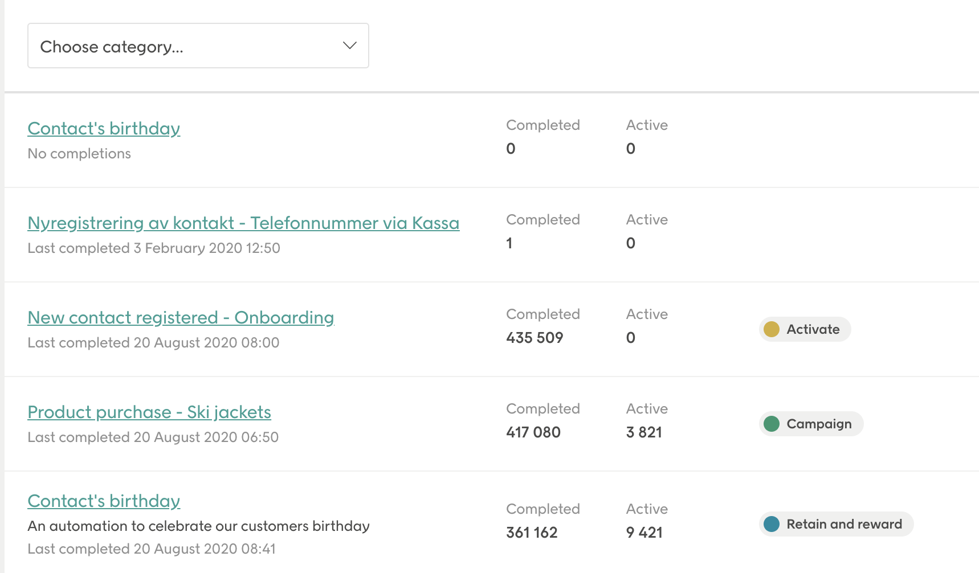The width and height of the screenshot is (979, 573).
Task: Open Product purchase - Ski jackets automation
Action: pos(149,412)
